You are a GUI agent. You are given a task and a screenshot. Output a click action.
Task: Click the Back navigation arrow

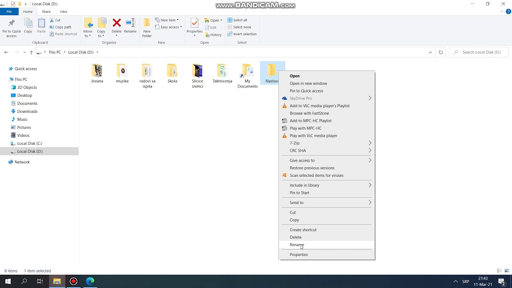click(x=6, y=52)
